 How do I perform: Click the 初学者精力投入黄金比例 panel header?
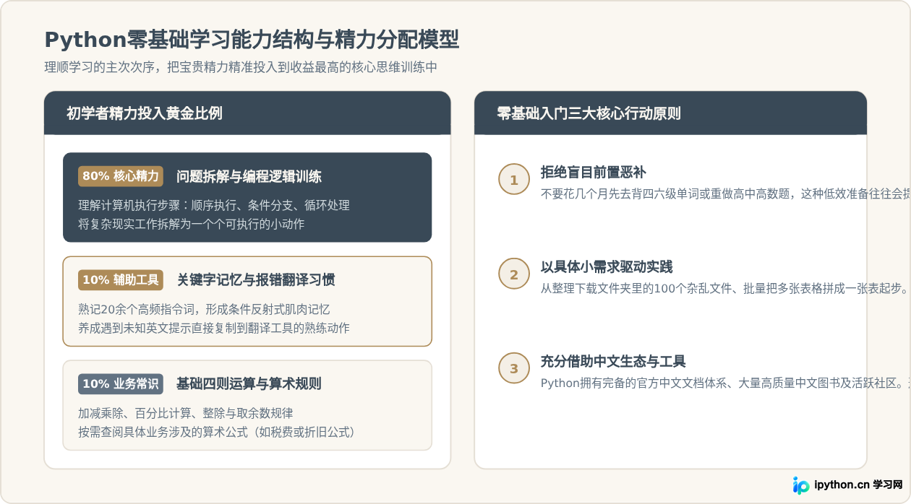[x=247, y=113]
